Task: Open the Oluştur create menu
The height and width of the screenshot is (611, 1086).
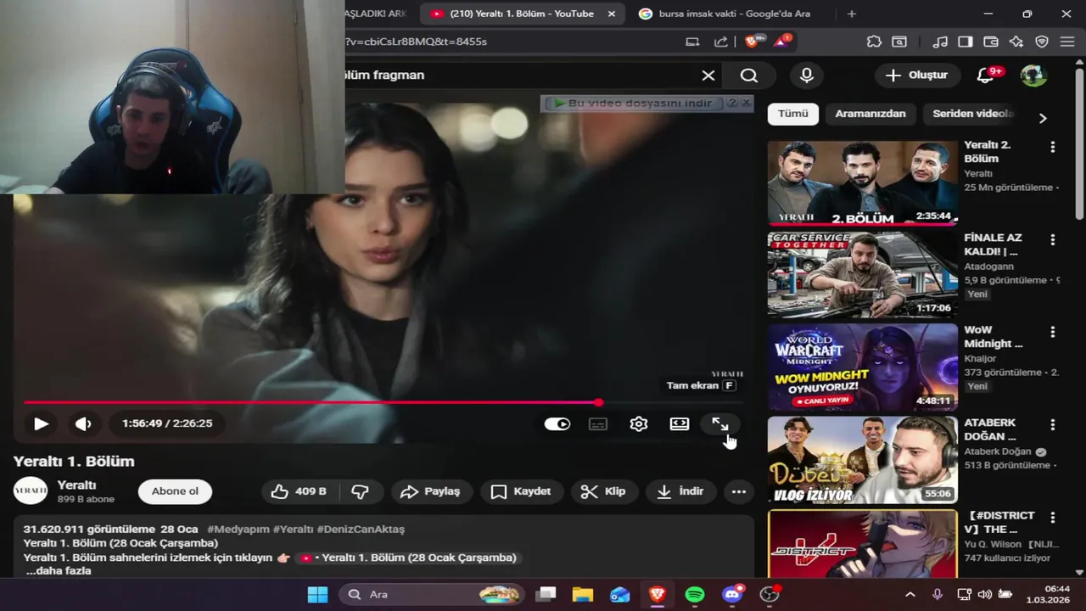Action: click(916, 76)
